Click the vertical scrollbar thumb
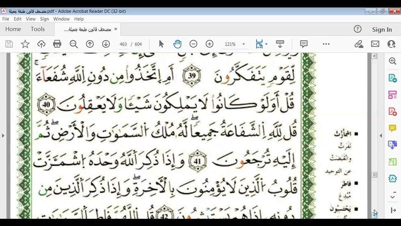Screen dimensions: 401x226 (374, 175)
